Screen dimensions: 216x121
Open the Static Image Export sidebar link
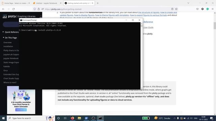point(11,63)
